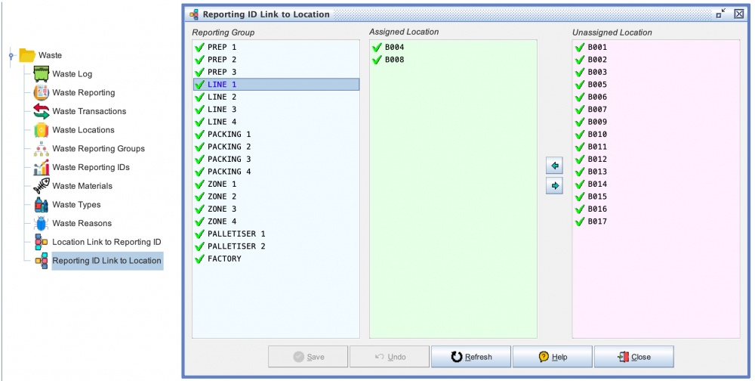Open the Help button

(553, 357)
